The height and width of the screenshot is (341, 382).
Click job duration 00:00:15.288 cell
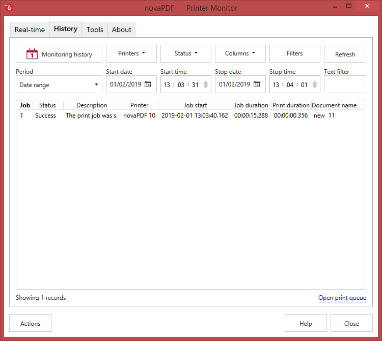pos(251,116)
